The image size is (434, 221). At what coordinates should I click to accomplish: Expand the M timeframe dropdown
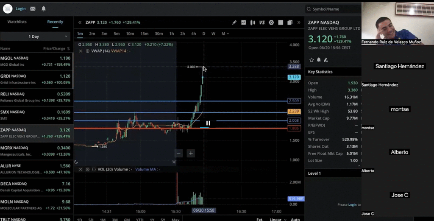(x=225, y=34)
